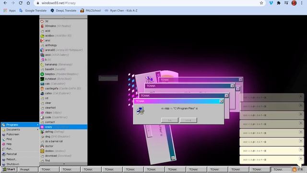Open the ascii gallery entry
This screenshot has width=307, height=173.
tap(63, 55)
